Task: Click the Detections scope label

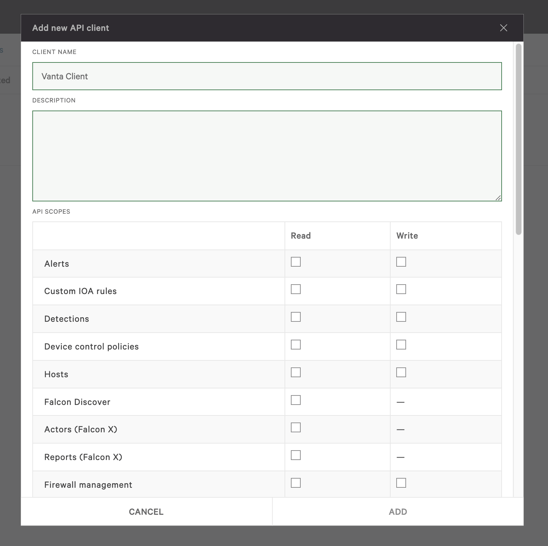Action: tap(67, 319)
